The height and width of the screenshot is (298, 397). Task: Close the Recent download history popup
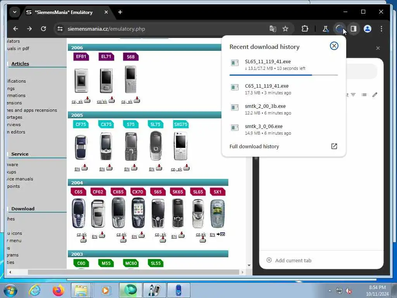click(x=334, y=46)
